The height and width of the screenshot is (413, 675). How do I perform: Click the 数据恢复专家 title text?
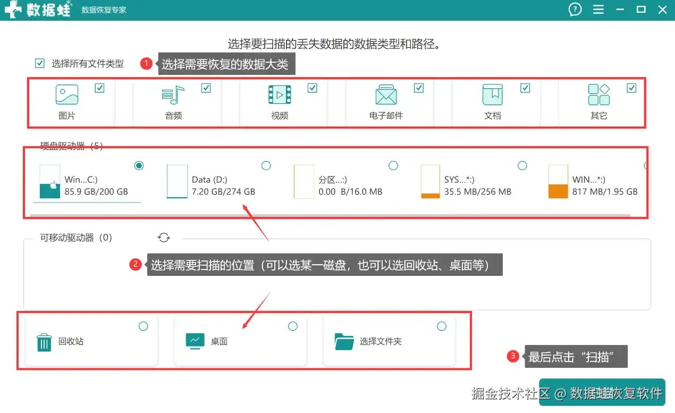104,10
